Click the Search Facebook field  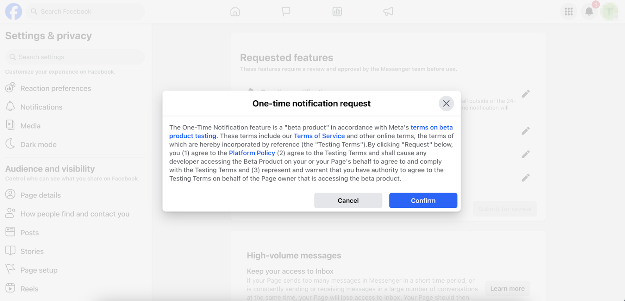click(x=86, y=12)
